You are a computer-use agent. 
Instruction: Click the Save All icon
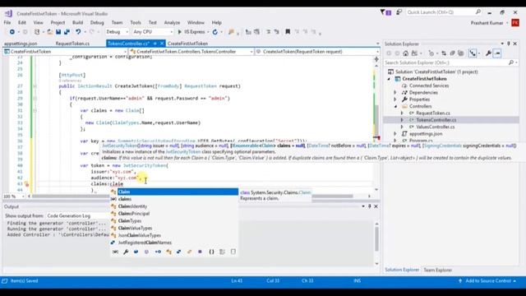67,32
